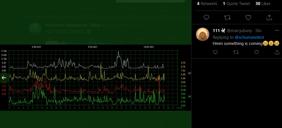Open the lion avatar of user 111
The height and width of the screenshot is (128, 282).
pyautogui.click(x=203, y=34)
